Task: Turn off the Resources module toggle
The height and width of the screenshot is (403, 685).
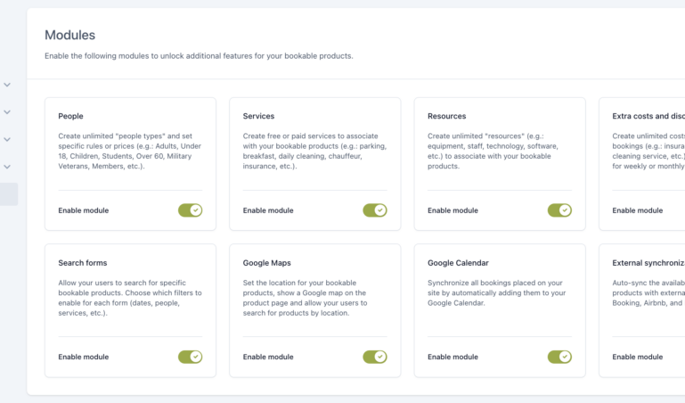Action: (x=559, y=210)
